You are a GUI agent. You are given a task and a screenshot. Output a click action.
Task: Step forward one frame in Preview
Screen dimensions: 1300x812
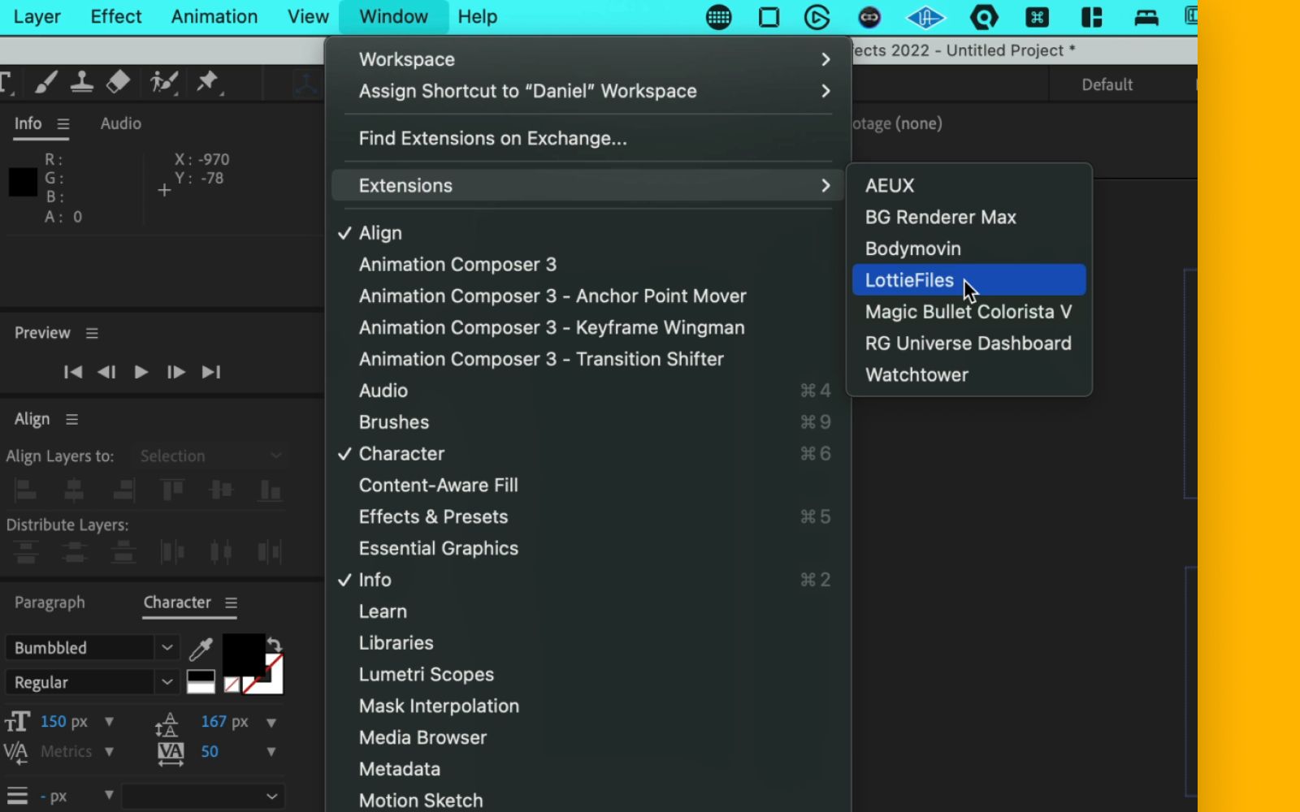tap(175, 372)
